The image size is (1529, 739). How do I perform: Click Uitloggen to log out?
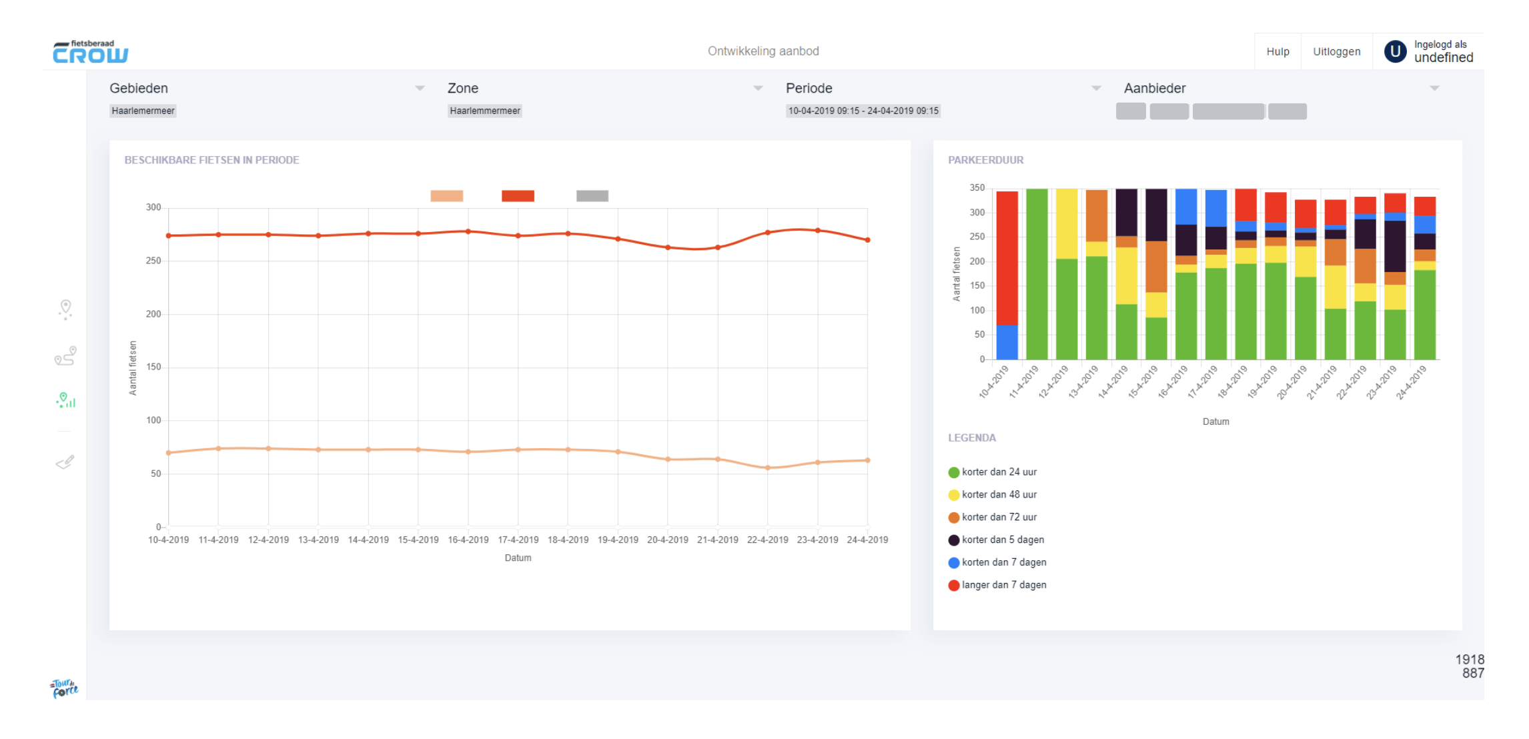pos(1336,51)
